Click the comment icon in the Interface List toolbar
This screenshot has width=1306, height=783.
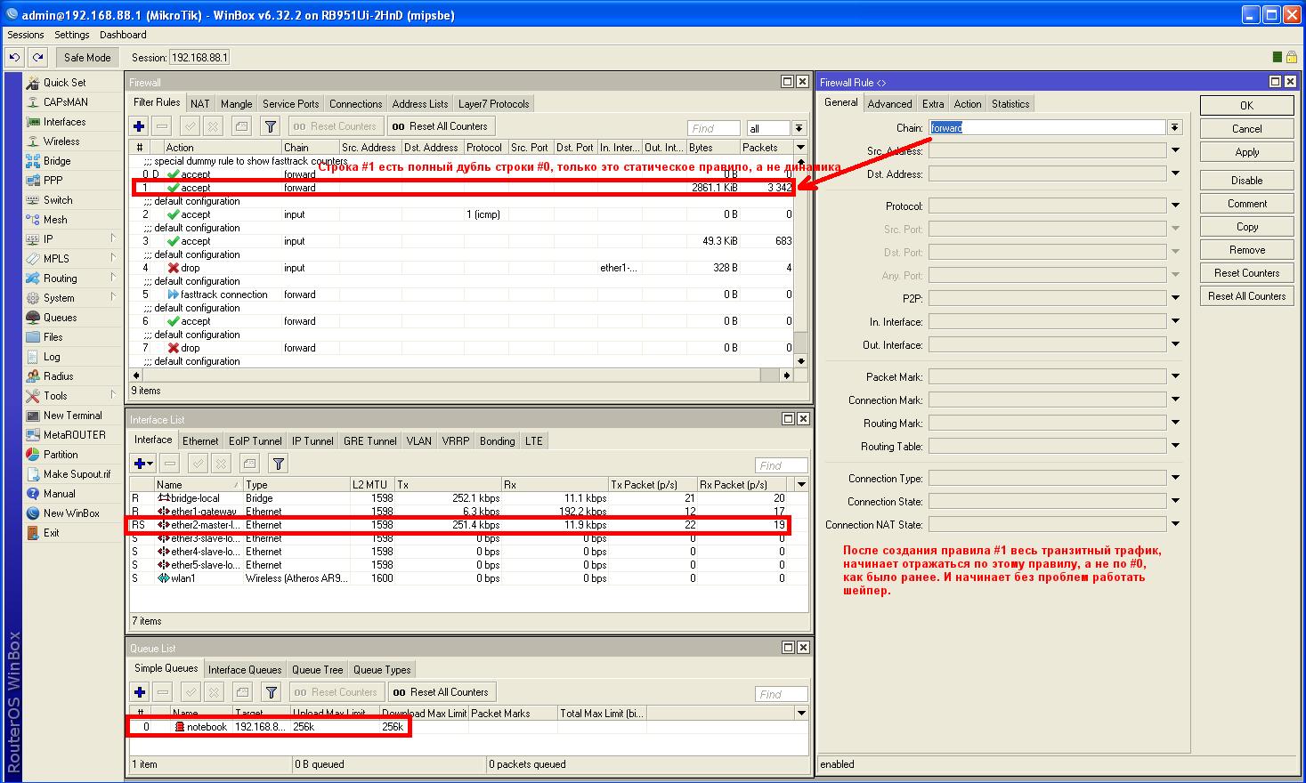click(x=250, y=464)
